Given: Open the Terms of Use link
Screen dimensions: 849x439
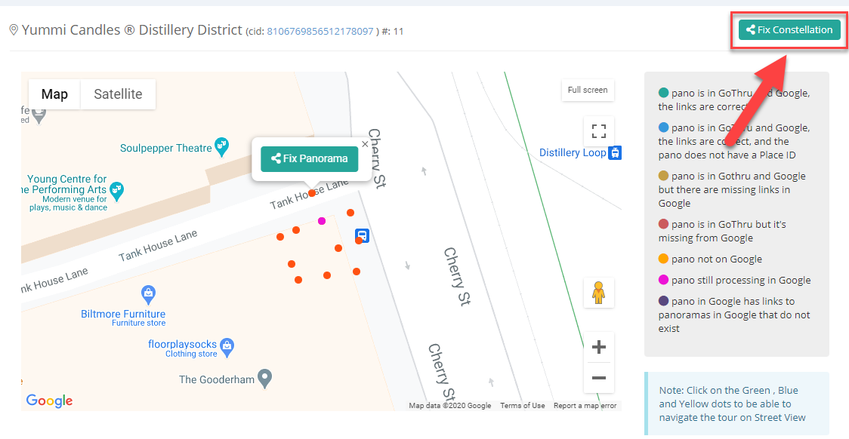Looking at the screenshot, I should click(x=523, y=406).
